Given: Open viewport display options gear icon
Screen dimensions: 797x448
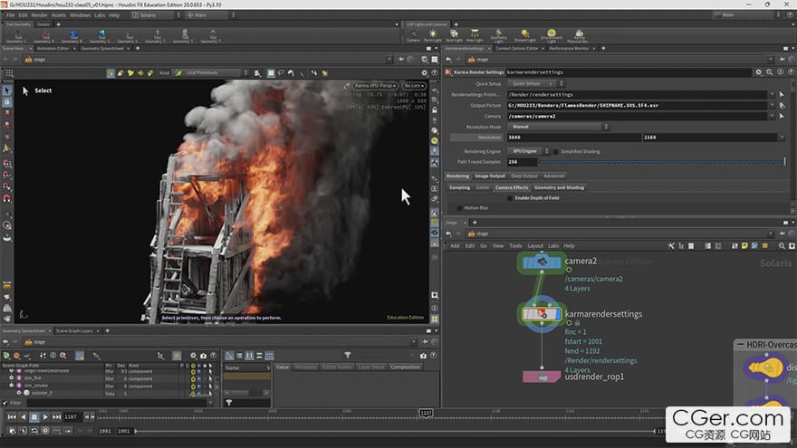Looking at the screenshot, I should (x=425, y=73).
